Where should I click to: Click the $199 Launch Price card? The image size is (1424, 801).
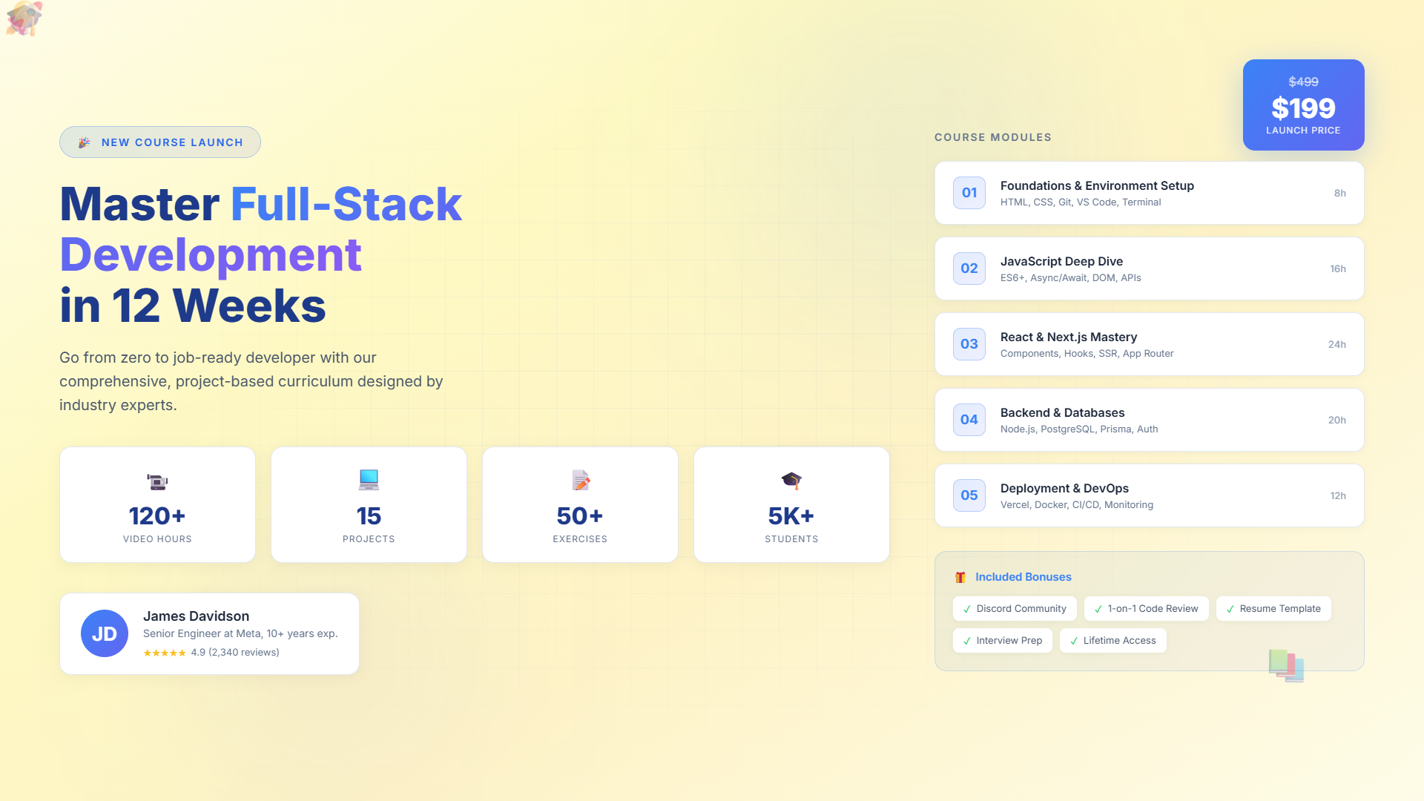(x=1303, y=105)
